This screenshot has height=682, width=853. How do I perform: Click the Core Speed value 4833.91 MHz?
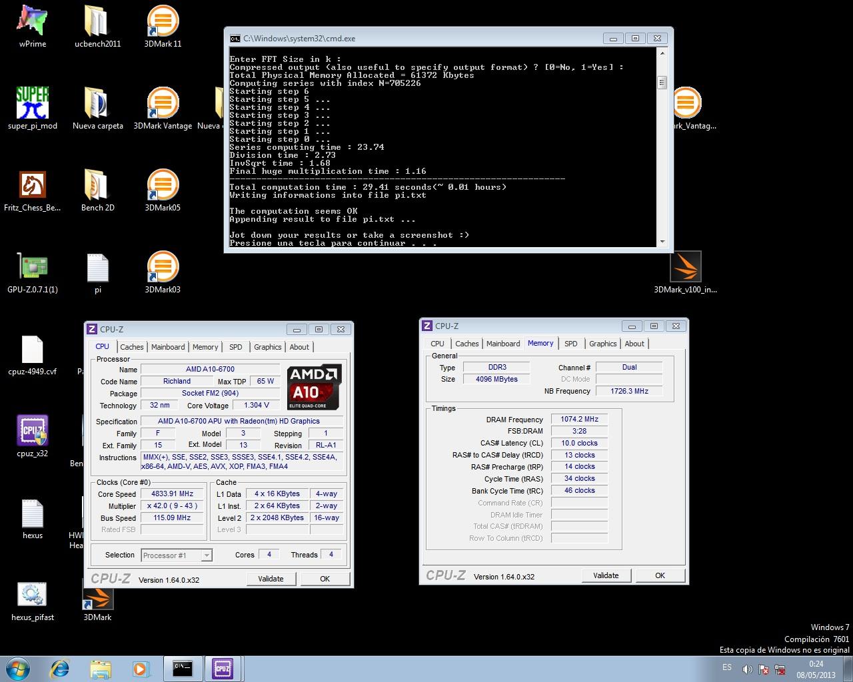click(172, 494)
